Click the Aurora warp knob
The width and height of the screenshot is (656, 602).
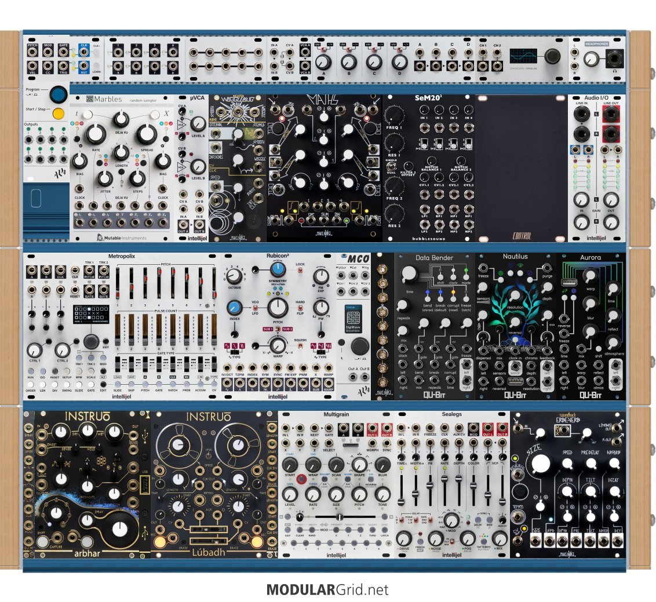(590, 276)
